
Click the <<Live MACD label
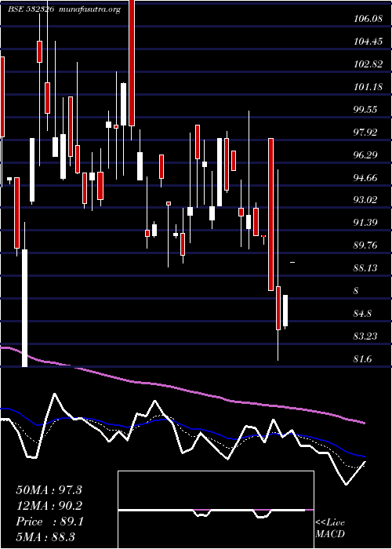pyautogui.click(x=330, y=529)
